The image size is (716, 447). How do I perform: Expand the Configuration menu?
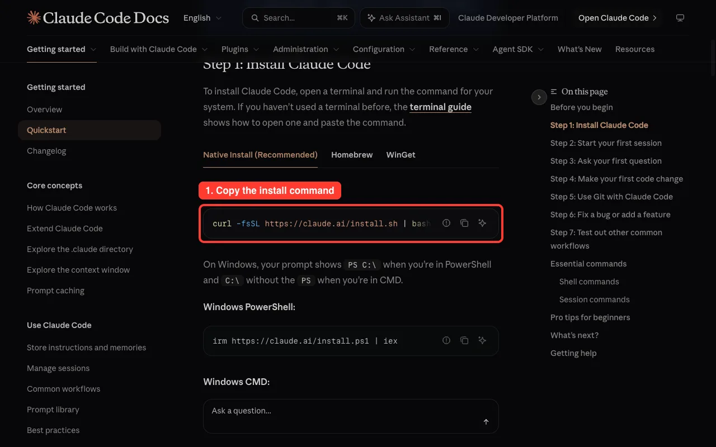tap(384, 49)
